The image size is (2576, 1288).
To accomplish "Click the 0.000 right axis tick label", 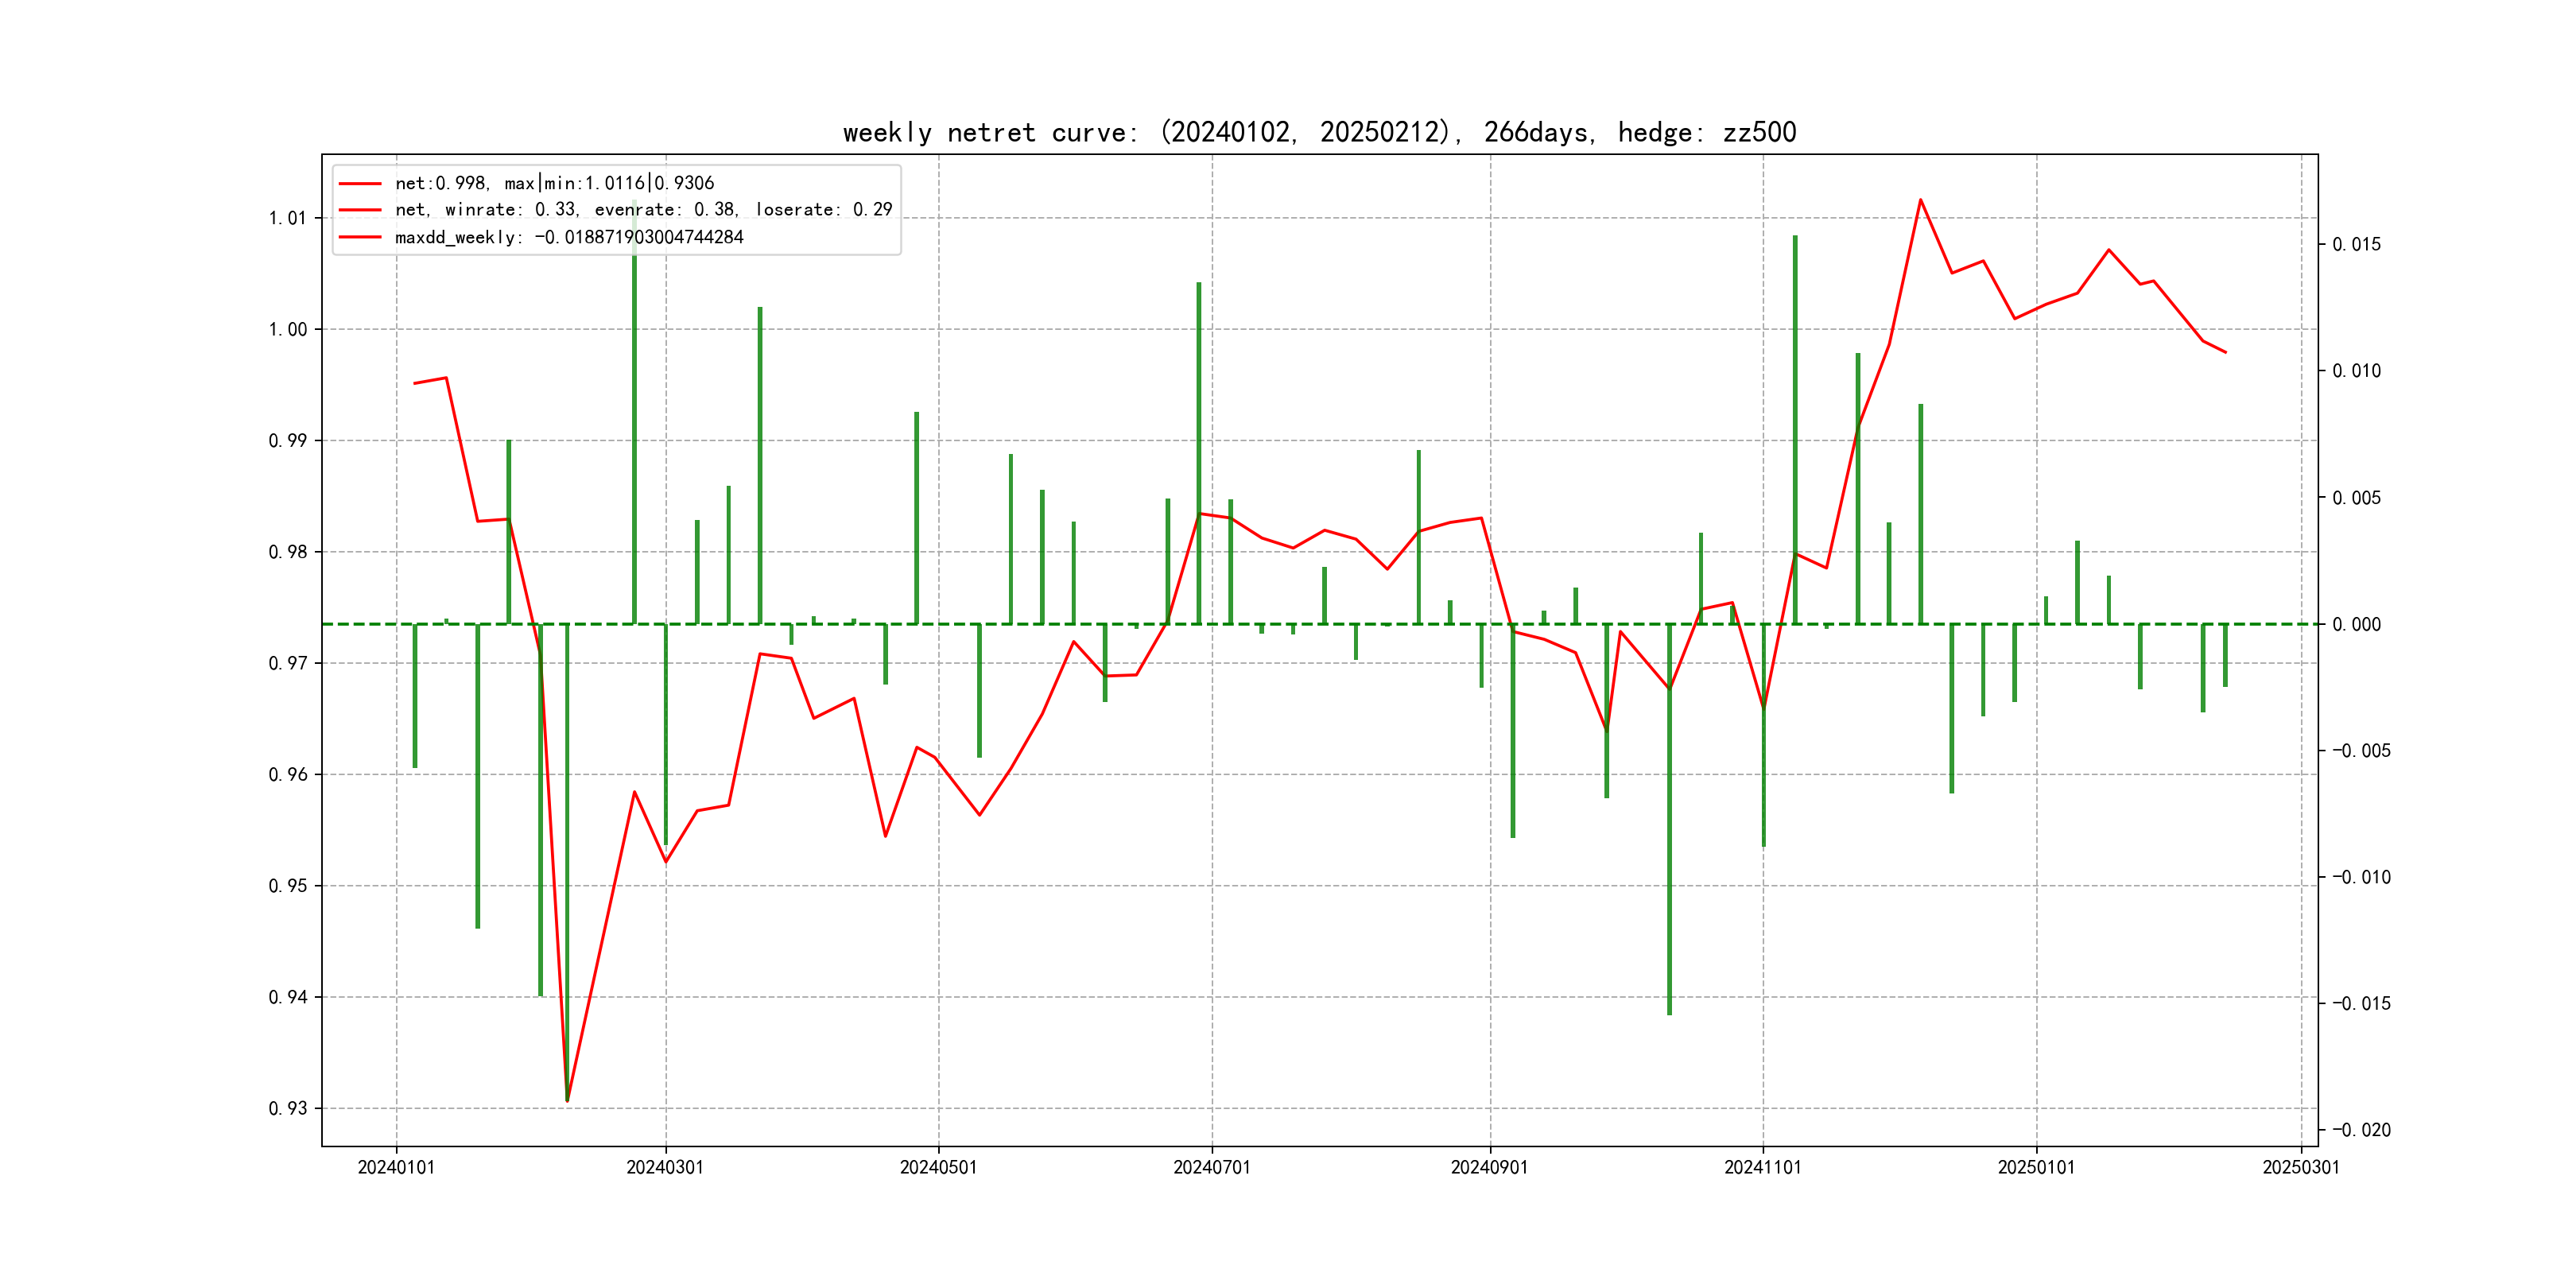I will point(2357,625).
